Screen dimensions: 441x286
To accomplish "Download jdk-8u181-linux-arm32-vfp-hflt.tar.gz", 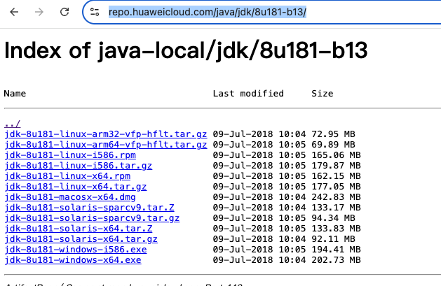I will [x=106, y=134].
